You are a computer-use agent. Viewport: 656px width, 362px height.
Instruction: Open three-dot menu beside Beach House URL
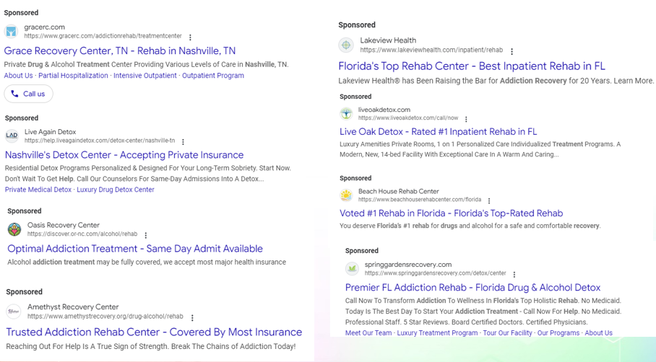(x=489, y=201)
